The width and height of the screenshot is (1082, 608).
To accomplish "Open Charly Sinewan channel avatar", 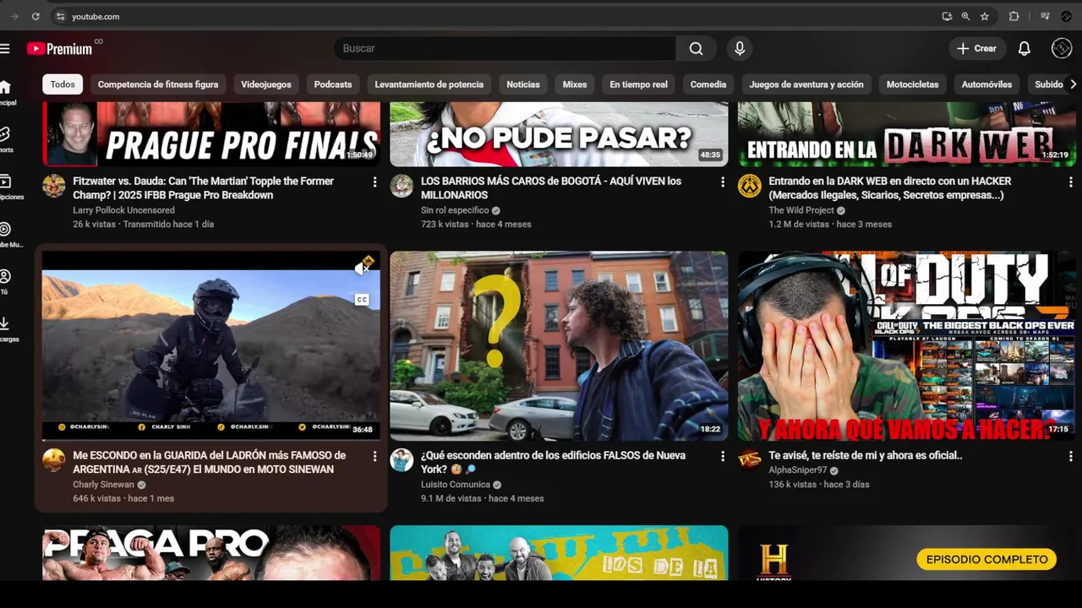I will point(53,460).
